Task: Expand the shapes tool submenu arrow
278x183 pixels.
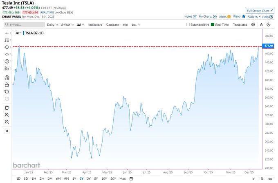Action: coord(11,47)
